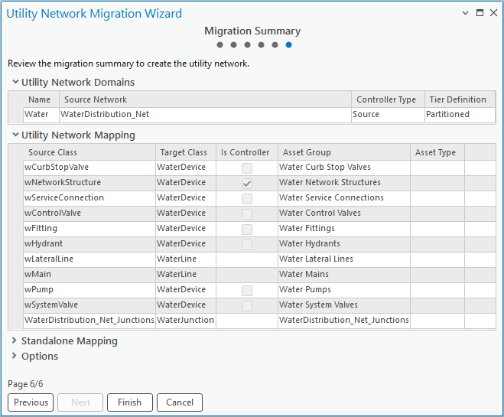504x417 pixels.
Task: Click the WaterDistribution_Net source network cell
Action: (106, 114)
